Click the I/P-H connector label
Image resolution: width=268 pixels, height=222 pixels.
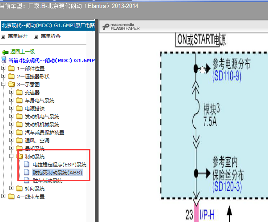207,215
